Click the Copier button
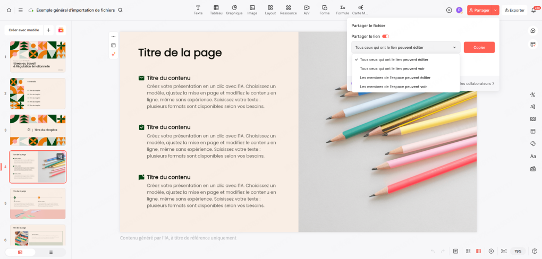 pos(479,47)
